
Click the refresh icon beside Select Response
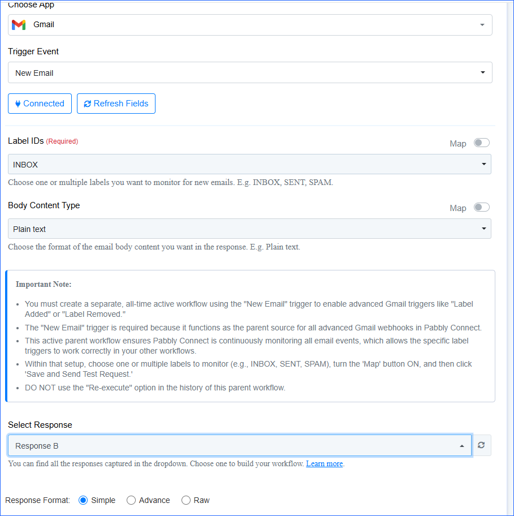(x=481, y=445)
